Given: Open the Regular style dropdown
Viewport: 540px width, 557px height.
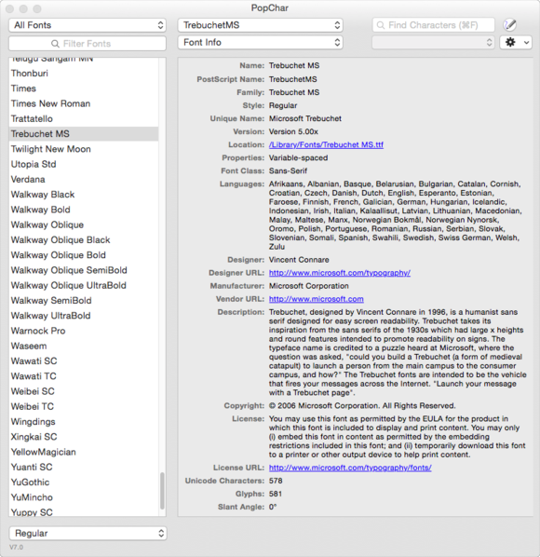Looking at the screenshot, I should tap(88, 533).
